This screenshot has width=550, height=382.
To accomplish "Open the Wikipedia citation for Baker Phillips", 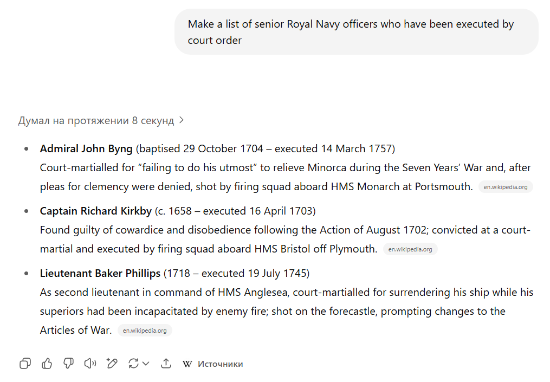I will point(145,331).
